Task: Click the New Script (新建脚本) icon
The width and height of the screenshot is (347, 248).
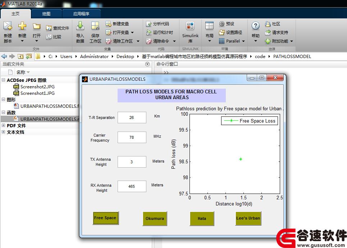Action: pyautogui.click(x=8, y=26)
